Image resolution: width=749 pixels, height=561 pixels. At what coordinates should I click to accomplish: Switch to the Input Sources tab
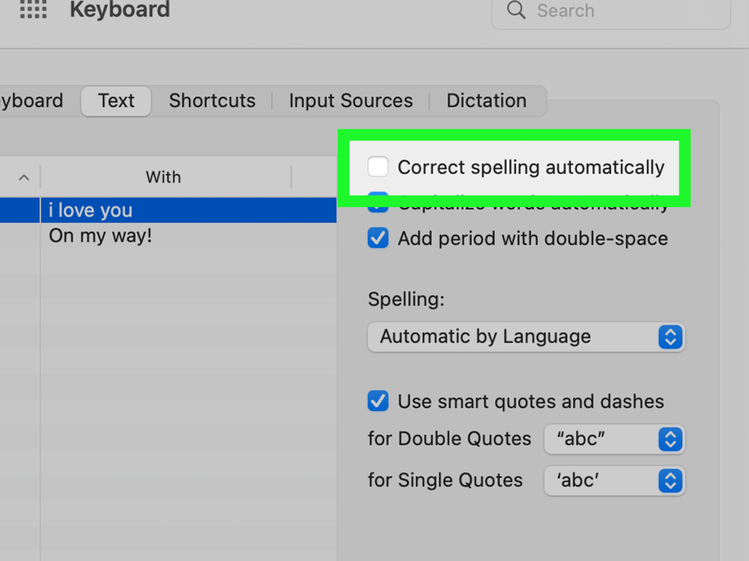coord(351,101)
